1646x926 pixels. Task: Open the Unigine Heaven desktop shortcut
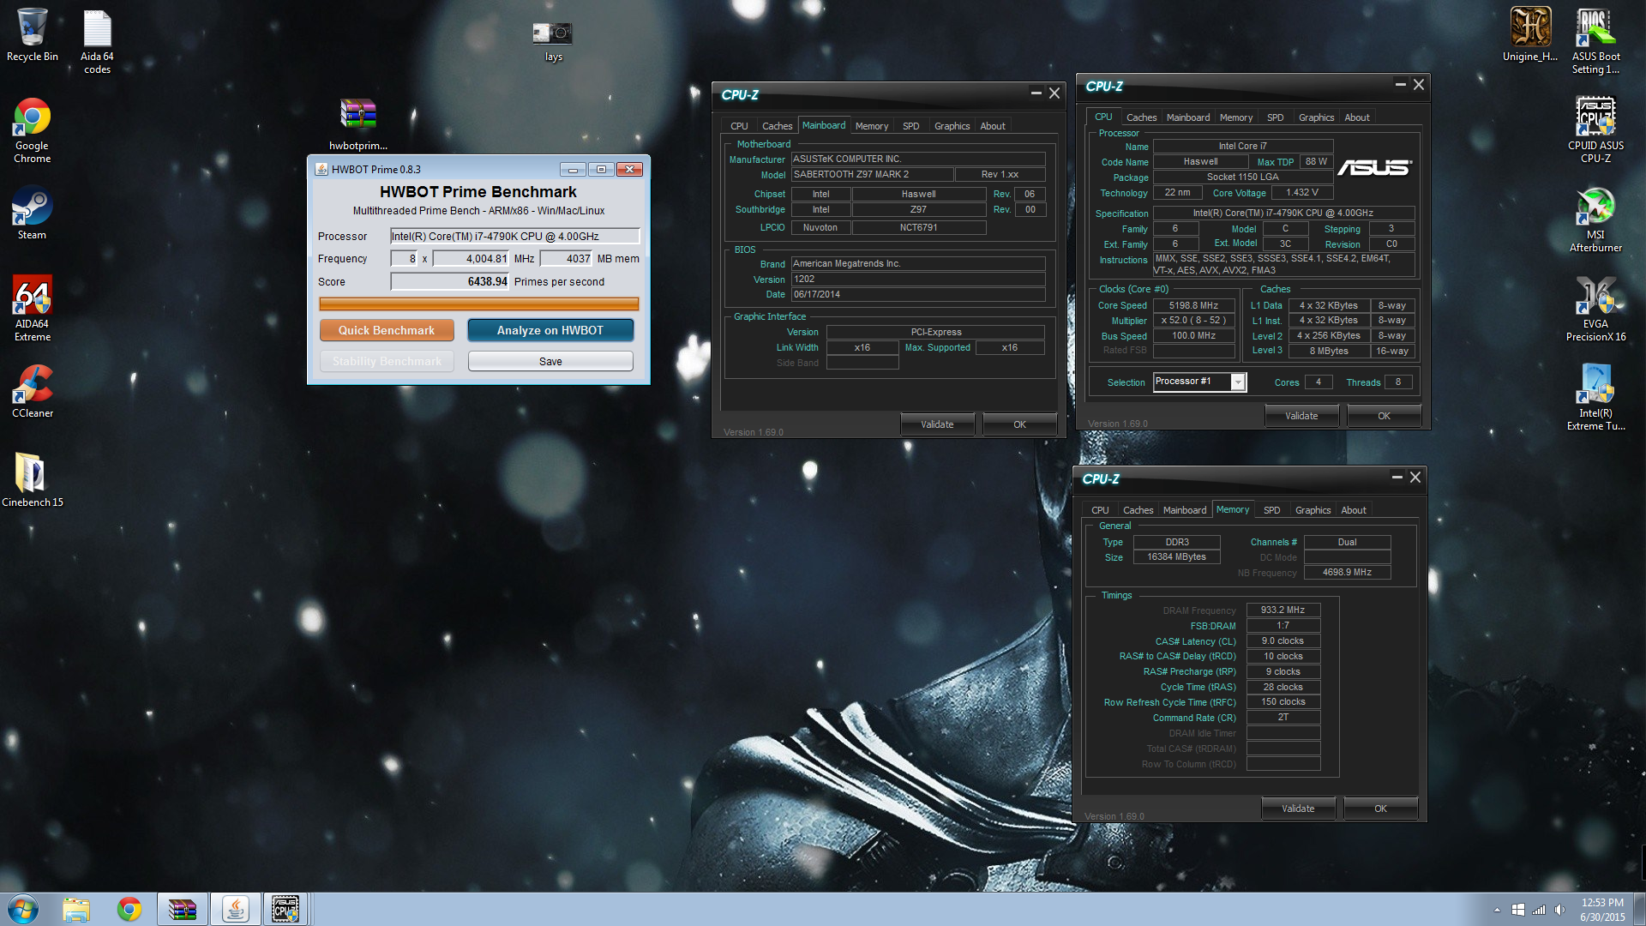pyautogui.click(x=1530, y=36)
